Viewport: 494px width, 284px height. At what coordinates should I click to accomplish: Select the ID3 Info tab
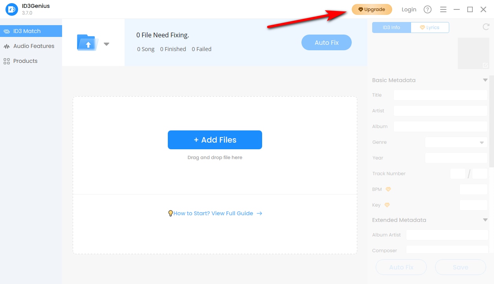pyautogui.click(x=391, y=27)
